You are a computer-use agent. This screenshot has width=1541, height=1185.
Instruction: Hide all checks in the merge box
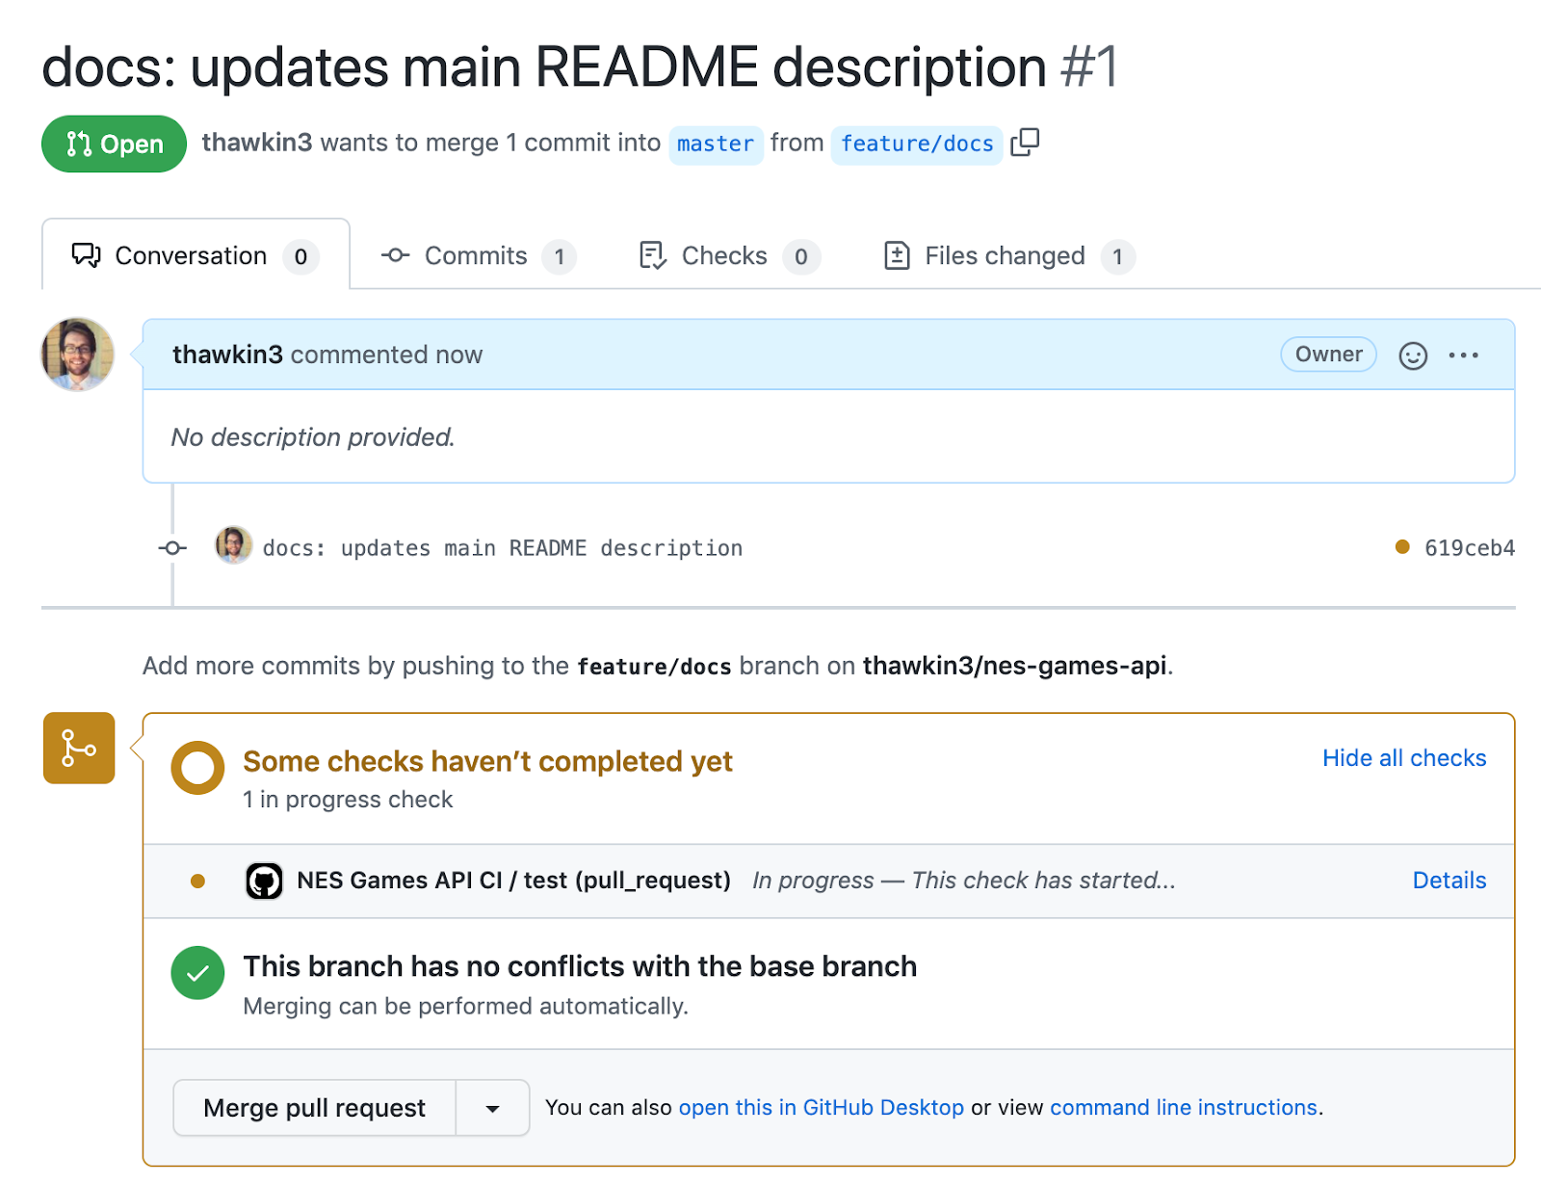pyautogui.click(x=1404, y=758)
